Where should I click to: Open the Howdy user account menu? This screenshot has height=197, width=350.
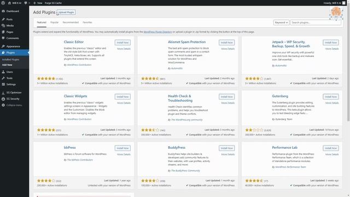tap(334, 3)
